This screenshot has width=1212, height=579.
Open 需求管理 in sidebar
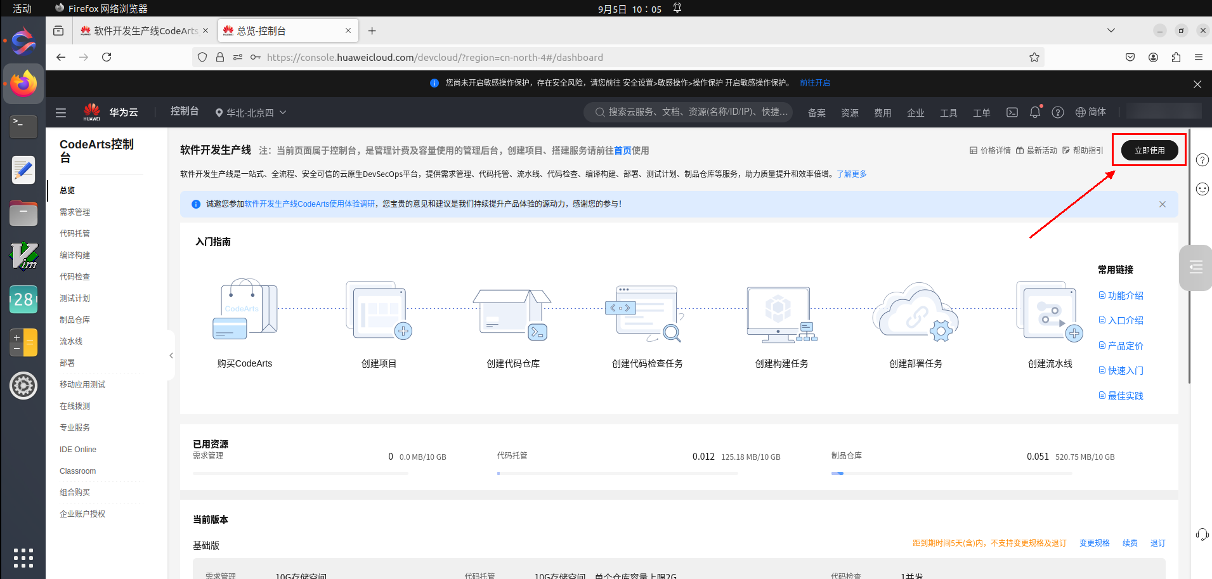(x=75, y=212)
